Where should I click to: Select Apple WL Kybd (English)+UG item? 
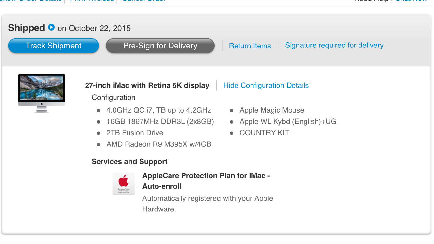click(288, 122)
